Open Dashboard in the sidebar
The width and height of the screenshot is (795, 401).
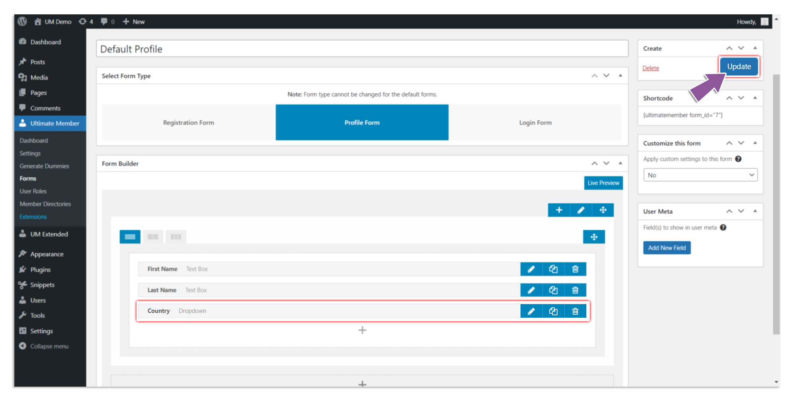[45, 42]
